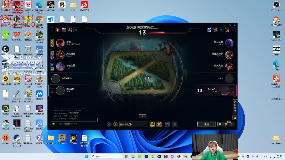Select first banned champion icon on left team

click(58, 30)
